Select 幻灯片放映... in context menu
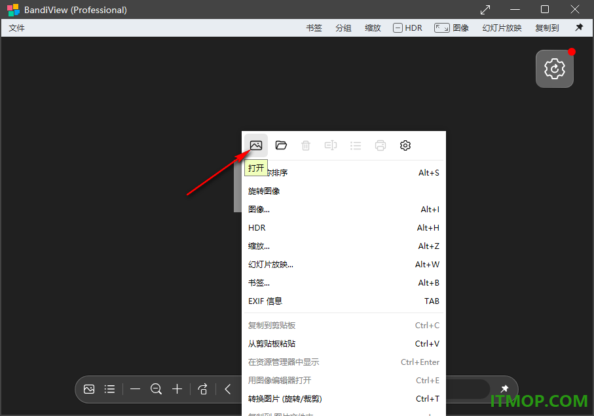Image resolution: width=594 pixels, height=416 pixels. point(344,265)
